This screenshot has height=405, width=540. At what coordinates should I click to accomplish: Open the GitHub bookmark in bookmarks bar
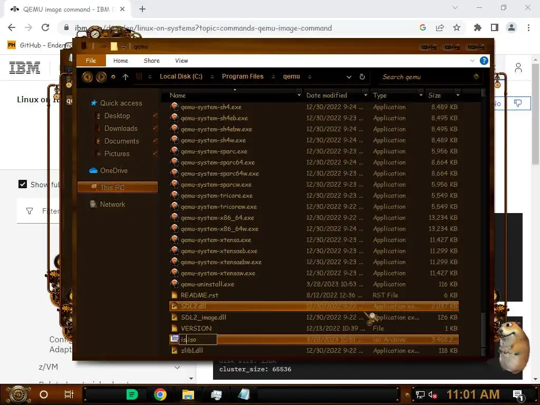(40, 45)
